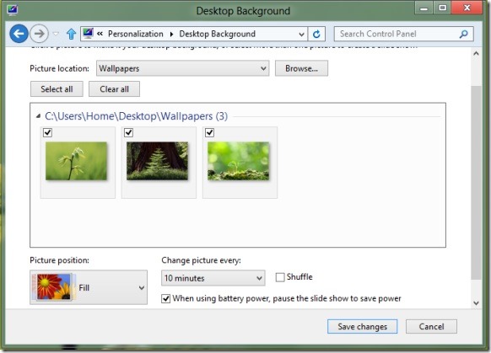Click the search magnifier icon
The image size is (491, 353).
coord(464,34)
